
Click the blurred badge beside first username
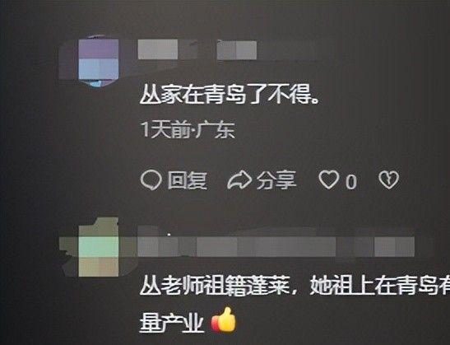click(236, 50)
